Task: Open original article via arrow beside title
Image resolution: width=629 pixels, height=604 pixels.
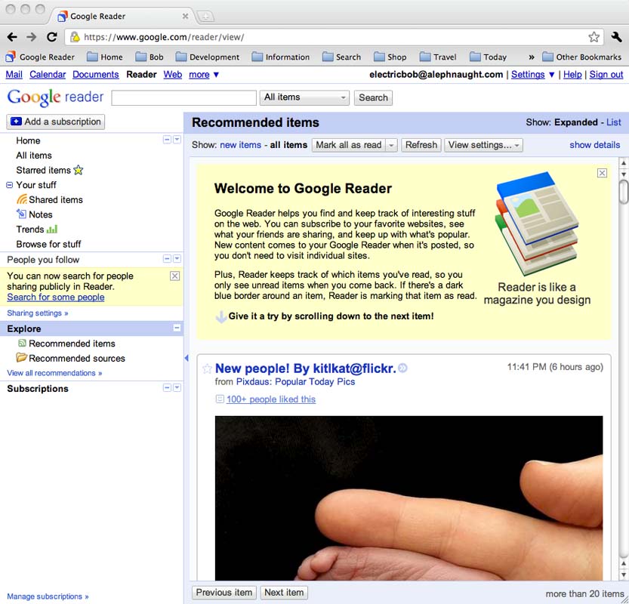Action: tap(402, 368)
